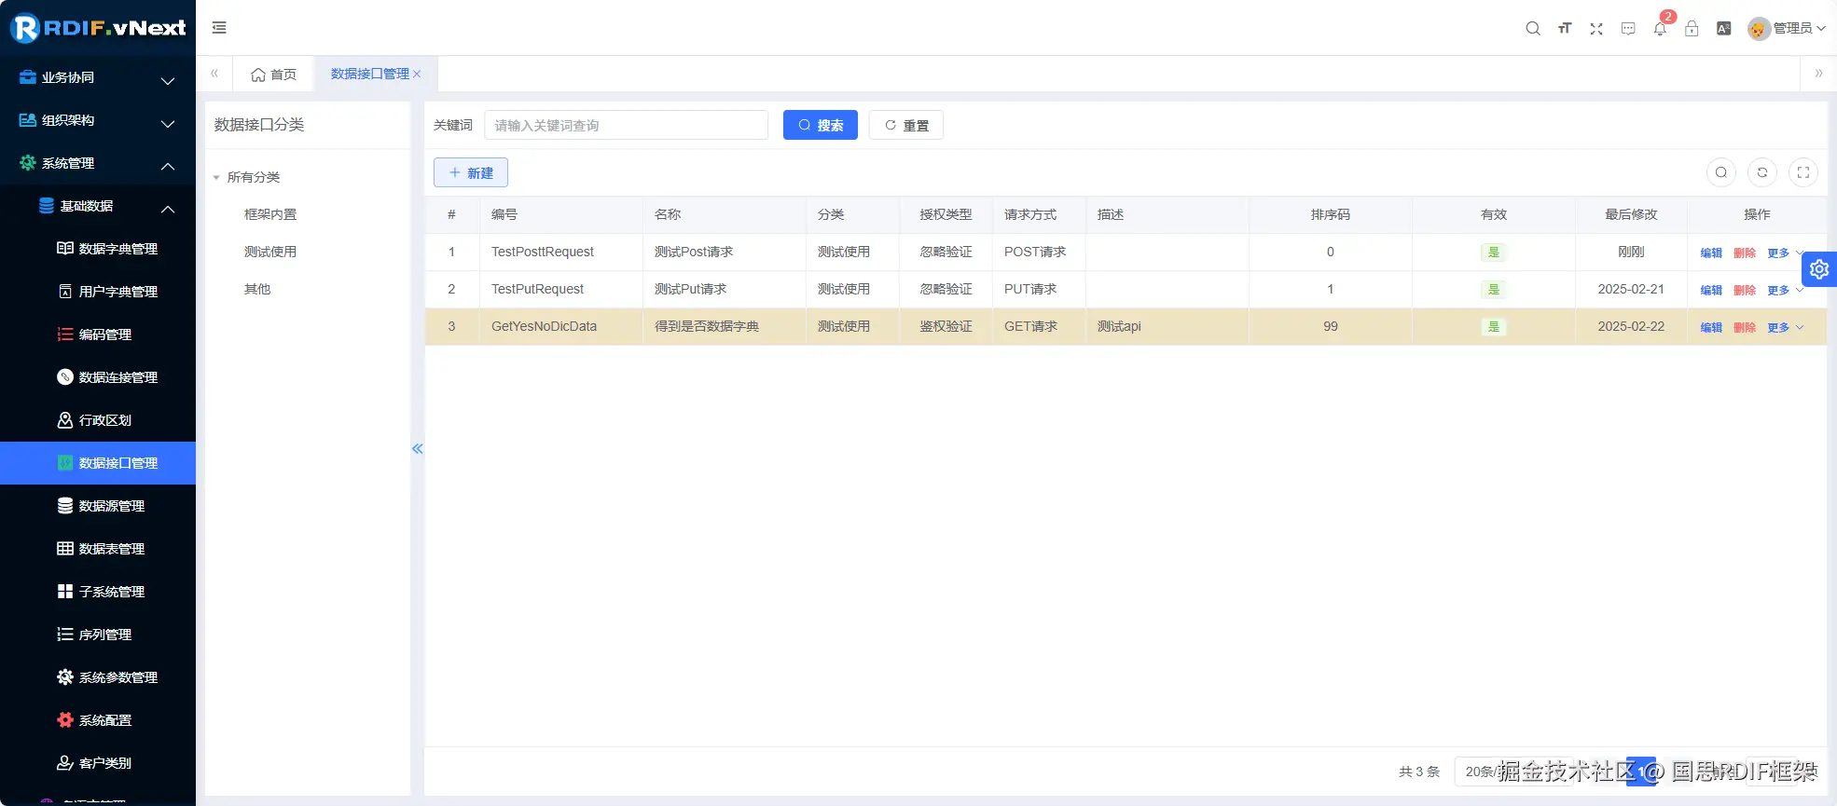Select 框架内置 category in tree
The image size is (1837, 806).
[270, 214]
